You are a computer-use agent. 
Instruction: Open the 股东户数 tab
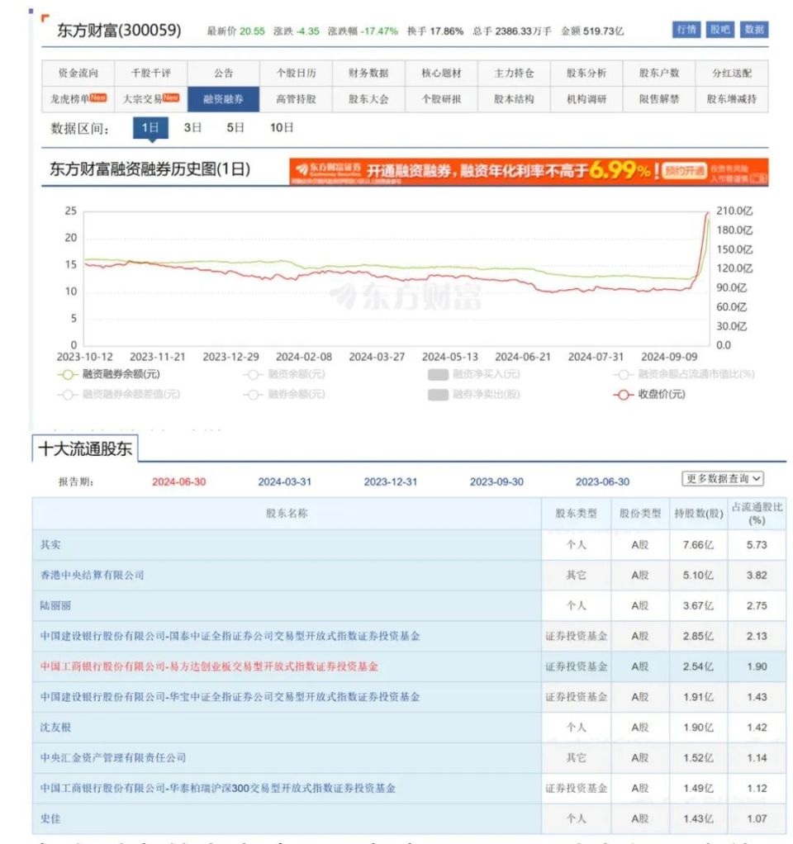(x=659, y=73)
